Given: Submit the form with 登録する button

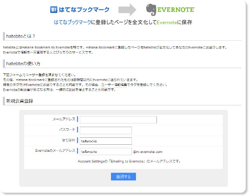Looking at the screenshot, I should click(x=123, y=177).
